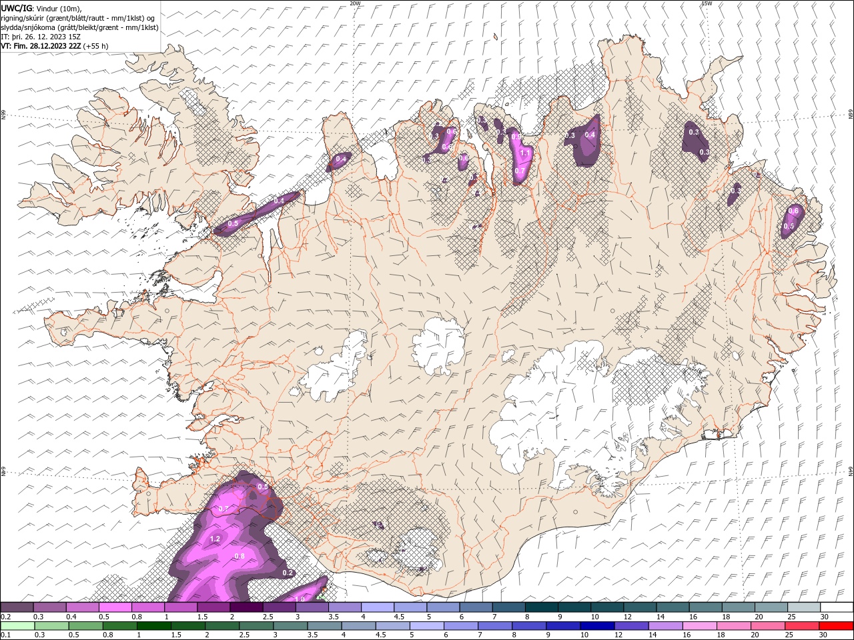Choose the snow legend swatch between 3 and 3.5

pos(312,607)
